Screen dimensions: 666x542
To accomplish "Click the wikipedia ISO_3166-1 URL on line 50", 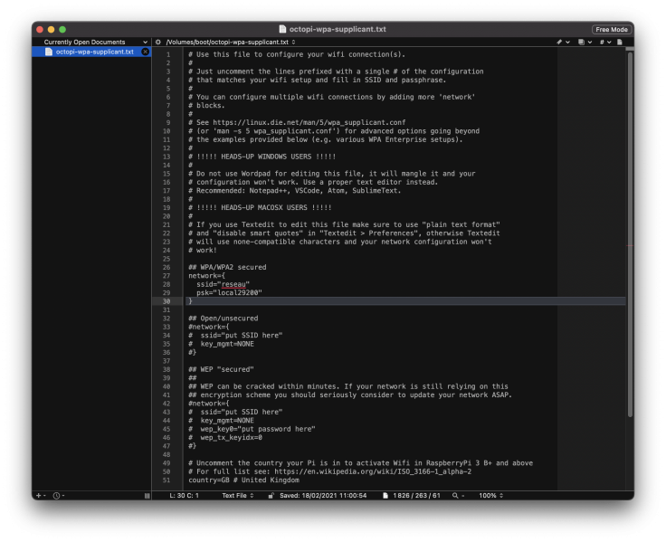I will (373, 471).
